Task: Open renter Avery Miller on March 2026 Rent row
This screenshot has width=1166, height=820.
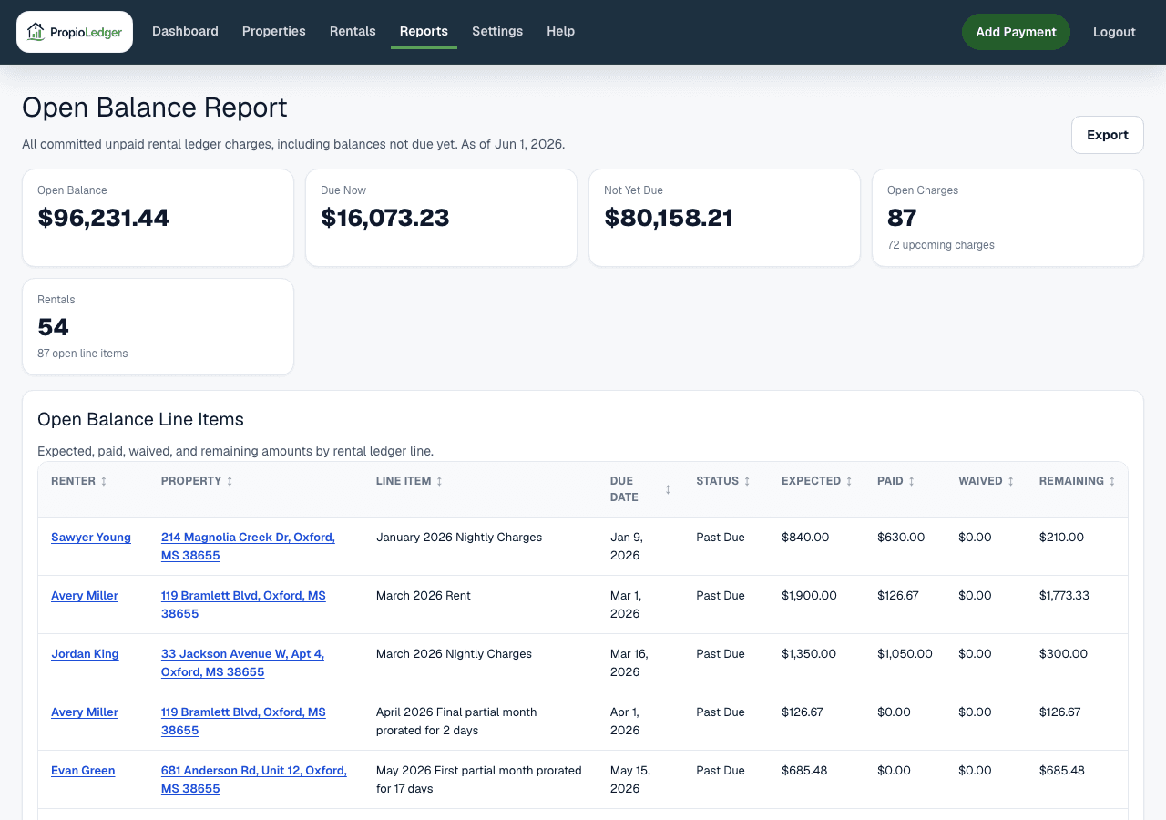Action: tap(85, 596)
